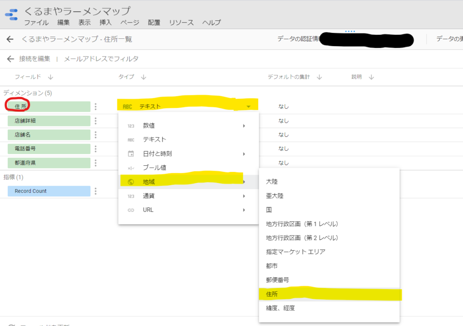Click 接続を編集 link
Screen dimensions: 463x326
pyautogui.click(x=34, y=59)
